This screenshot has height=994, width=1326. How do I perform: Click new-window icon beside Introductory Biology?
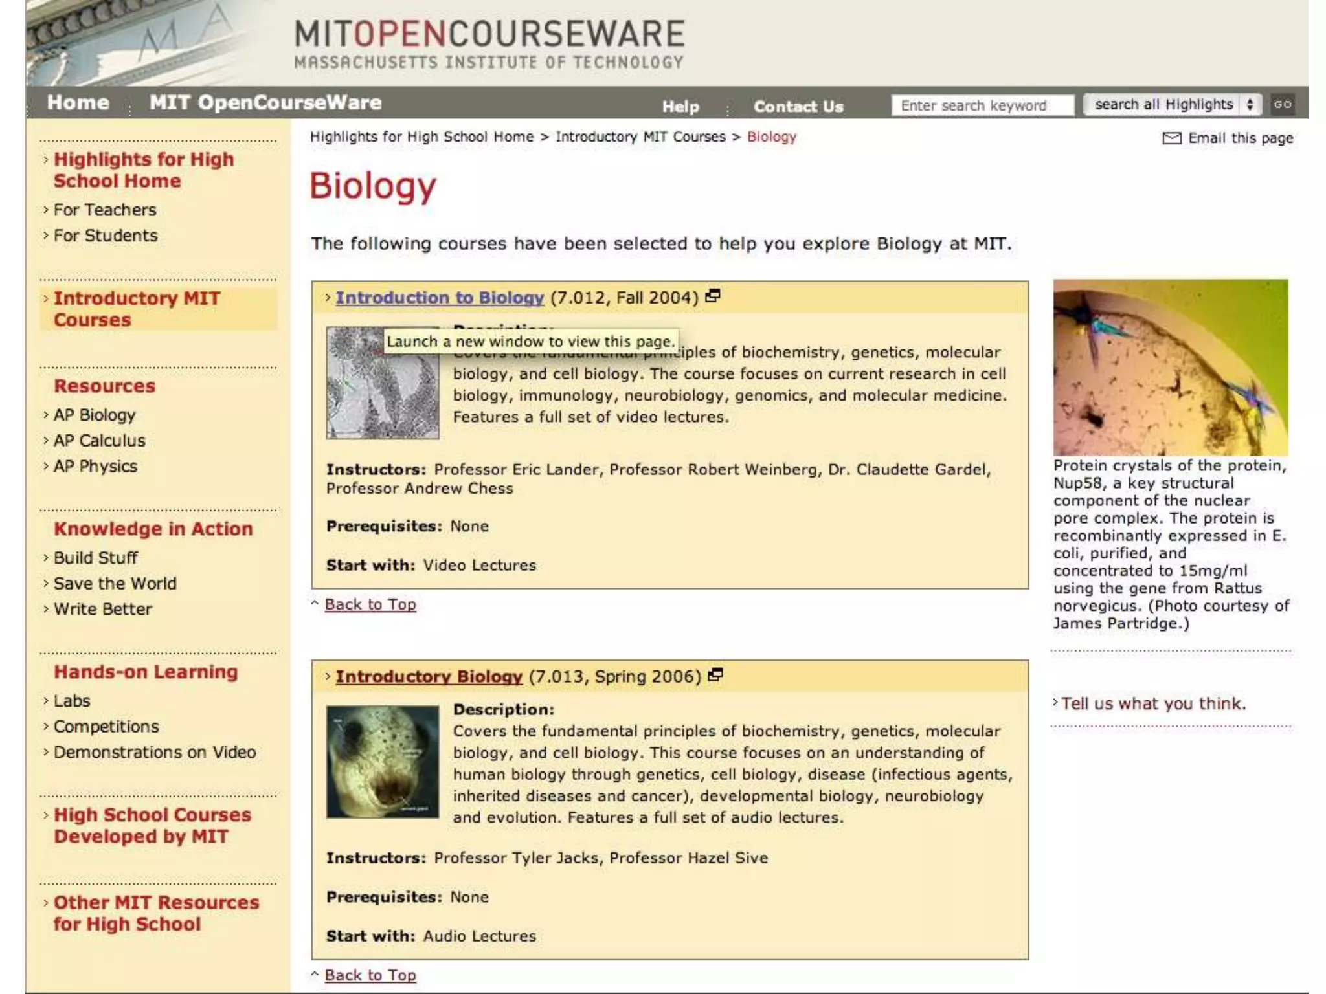(715, 675)
